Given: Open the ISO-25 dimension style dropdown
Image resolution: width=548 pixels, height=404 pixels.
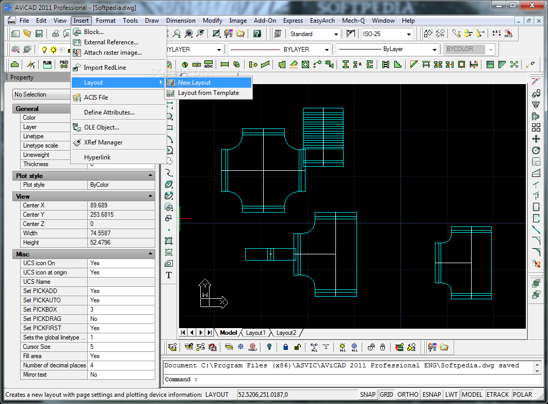Looking at the screenshot, I should (x=409, y=34).
